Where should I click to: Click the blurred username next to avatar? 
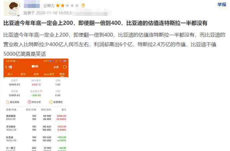(x=32, y=4)
